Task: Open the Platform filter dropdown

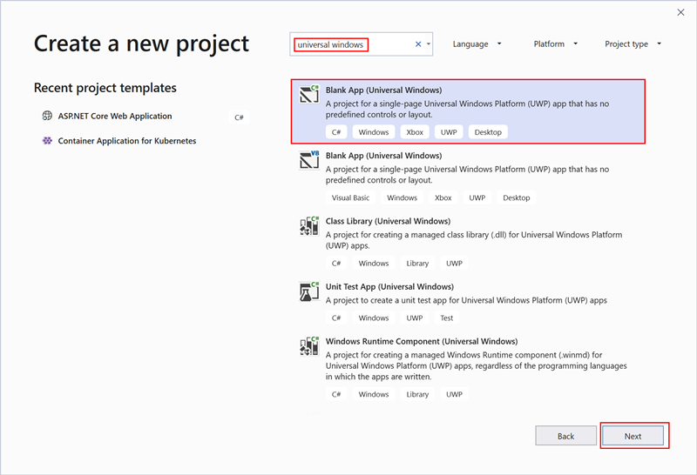Action: [554, 43]
